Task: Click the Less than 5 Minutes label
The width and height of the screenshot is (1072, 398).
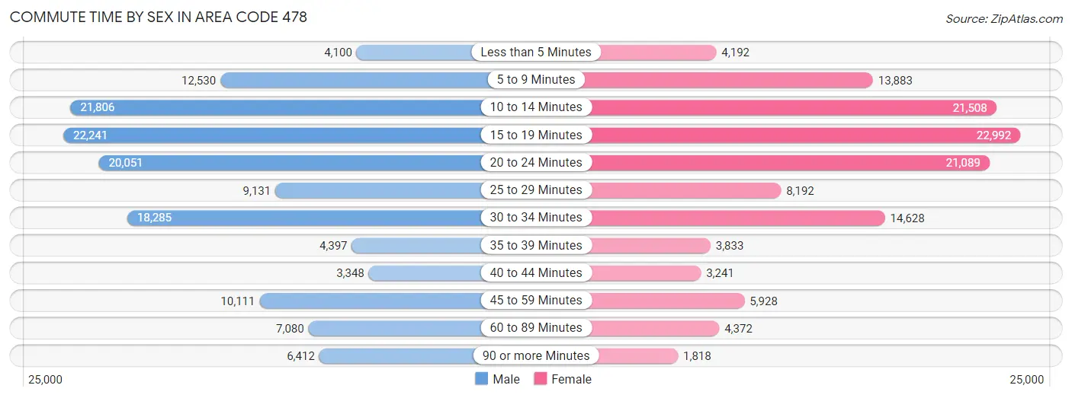Action: [x=536, y=53]
